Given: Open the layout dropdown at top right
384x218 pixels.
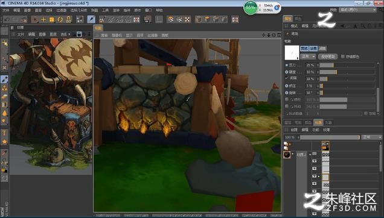Looking at the screenshot, I should tap(358, 10).
